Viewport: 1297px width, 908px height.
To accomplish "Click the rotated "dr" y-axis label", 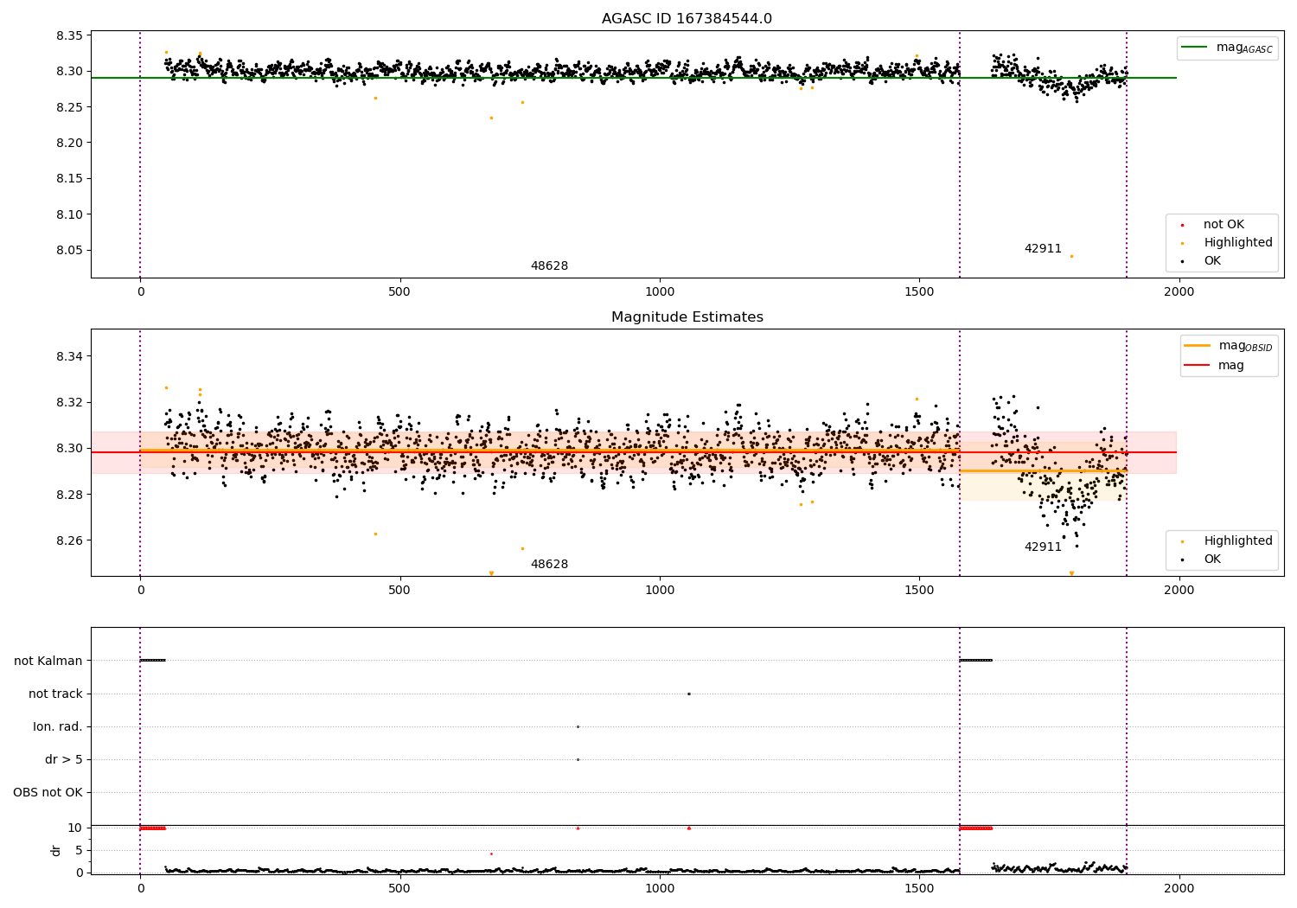I will click(x=56, y=850).
